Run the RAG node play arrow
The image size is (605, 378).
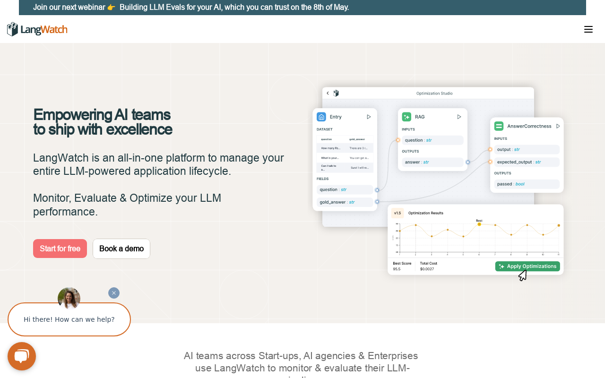pyautogui.click(x=459, y=117)
